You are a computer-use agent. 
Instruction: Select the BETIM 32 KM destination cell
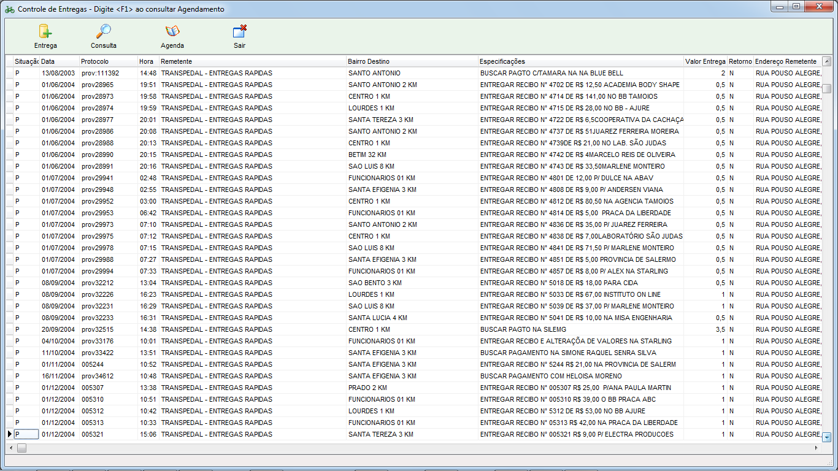[412, 155]
